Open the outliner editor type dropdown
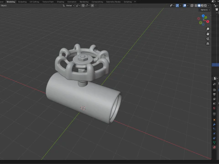 pyautogui.click(x=216, y=5)
